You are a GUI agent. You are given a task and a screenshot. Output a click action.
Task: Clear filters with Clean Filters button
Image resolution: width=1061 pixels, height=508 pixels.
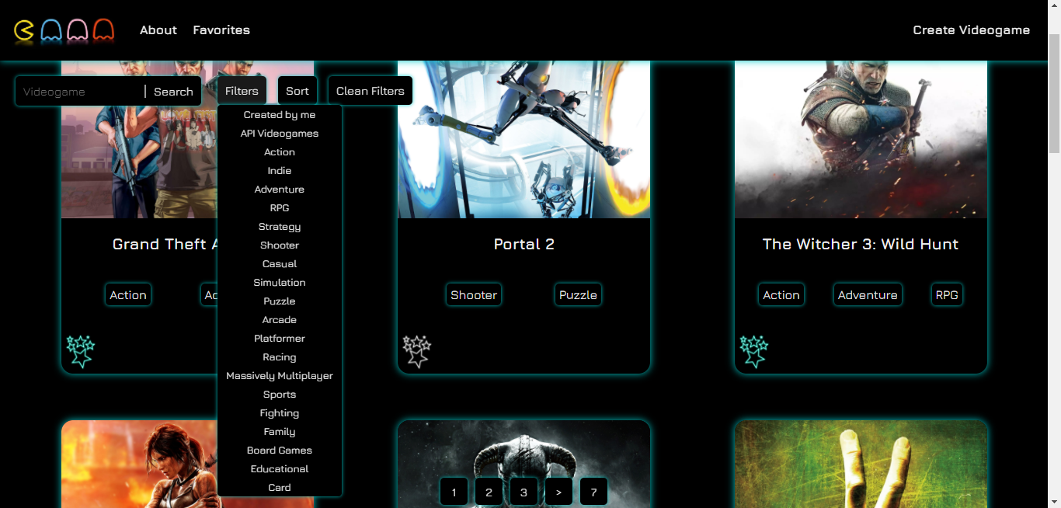click(x=370, y=91)
